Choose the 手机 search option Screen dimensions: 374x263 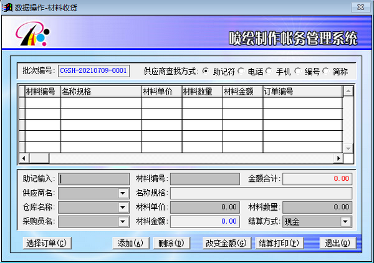point(269,71)
